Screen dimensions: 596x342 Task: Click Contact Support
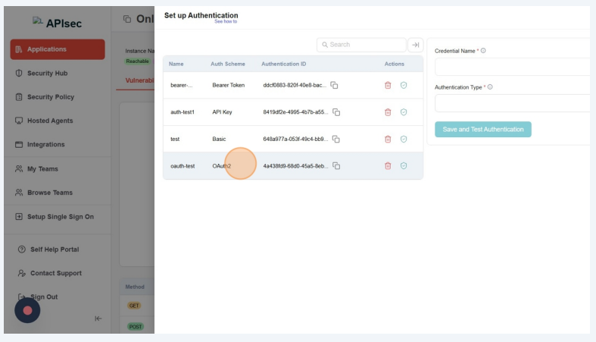point(56,273)
